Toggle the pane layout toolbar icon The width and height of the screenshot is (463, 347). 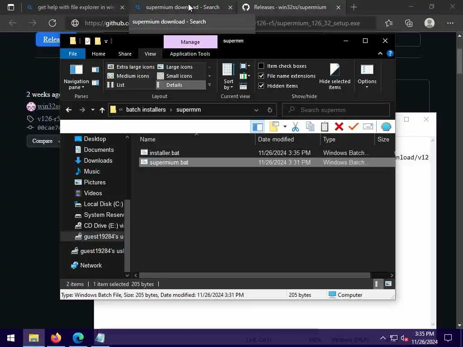257,127
